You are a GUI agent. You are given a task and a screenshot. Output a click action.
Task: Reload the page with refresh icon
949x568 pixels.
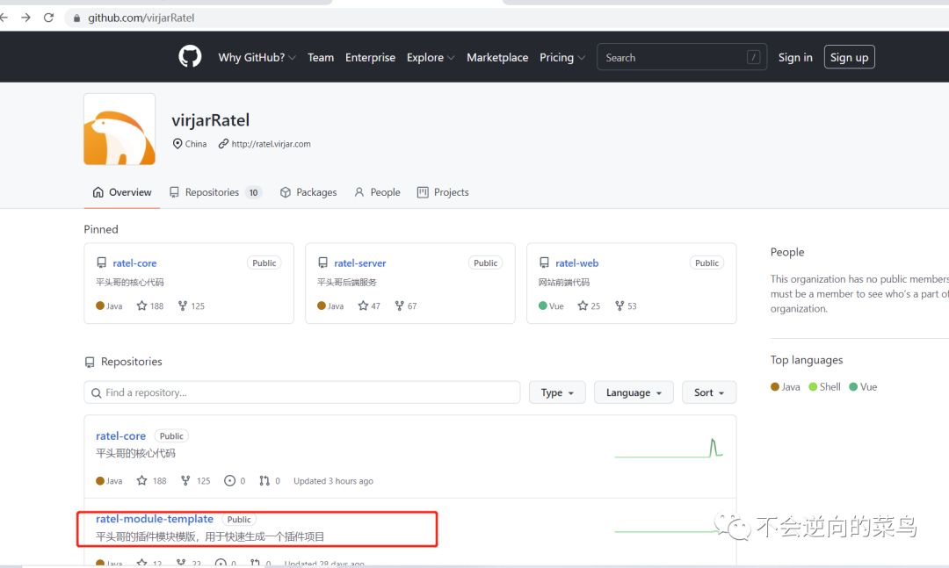tap(49, 18)
